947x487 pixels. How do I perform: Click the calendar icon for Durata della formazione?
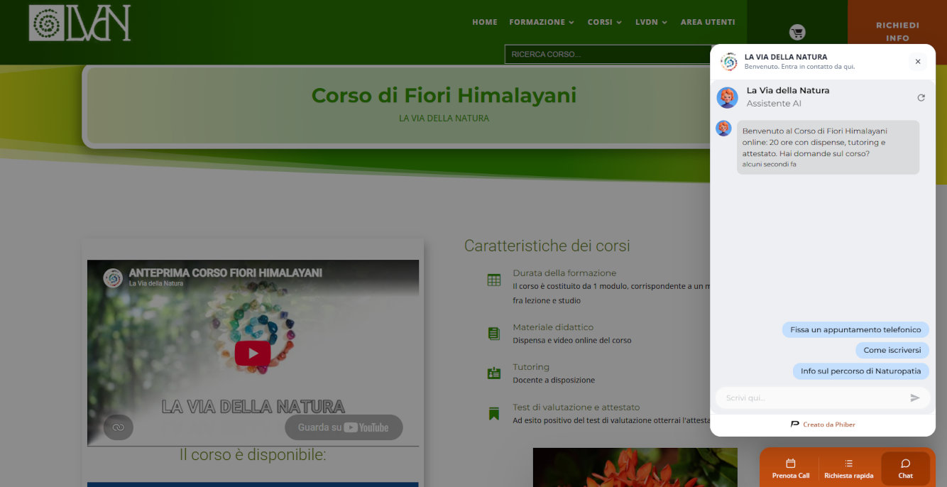pos(494,280)
